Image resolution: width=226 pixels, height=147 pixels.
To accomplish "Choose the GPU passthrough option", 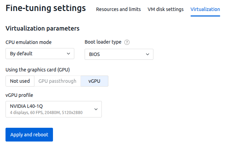I will click(57, 81).
